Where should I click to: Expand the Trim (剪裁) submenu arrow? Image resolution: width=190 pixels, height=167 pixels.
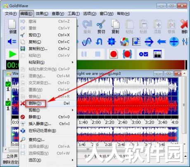click(73, 110)
